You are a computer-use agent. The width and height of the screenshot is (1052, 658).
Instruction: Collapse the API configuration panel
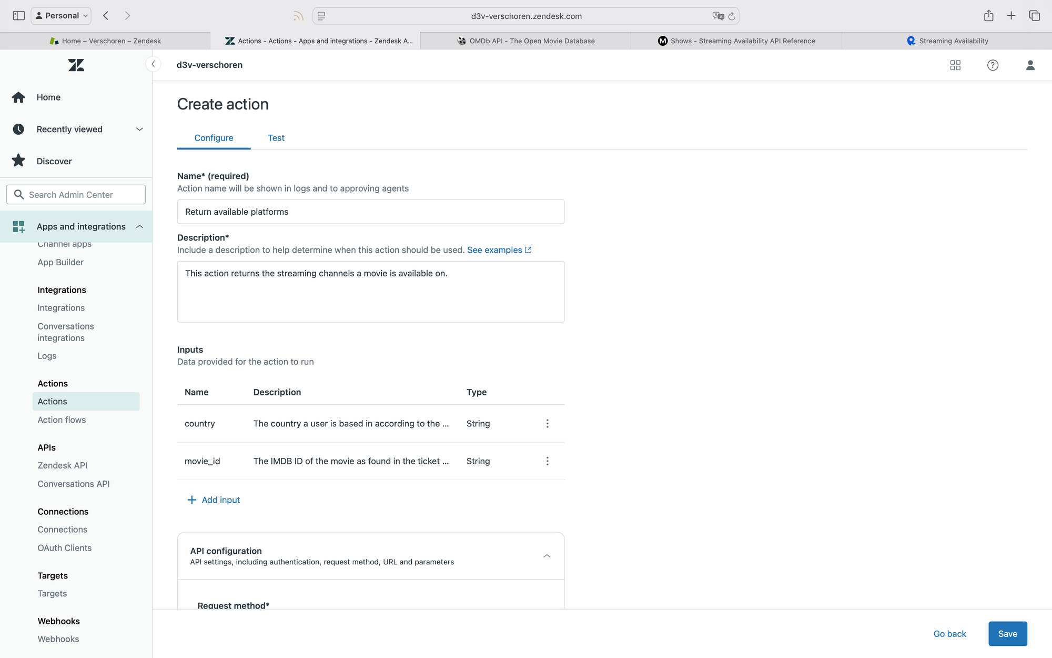click(547, 556)
